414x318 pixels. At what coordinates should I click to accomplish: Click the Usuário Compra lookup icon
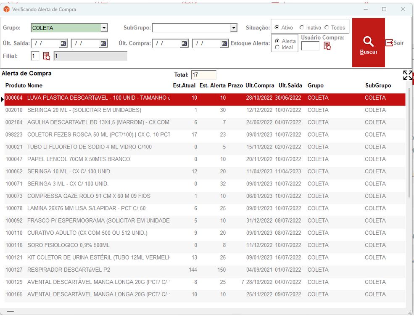click(327, 46)
